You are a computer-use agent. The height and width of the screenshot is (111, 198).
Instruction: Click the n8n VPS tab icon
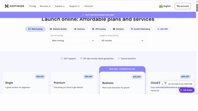point(158,29)
